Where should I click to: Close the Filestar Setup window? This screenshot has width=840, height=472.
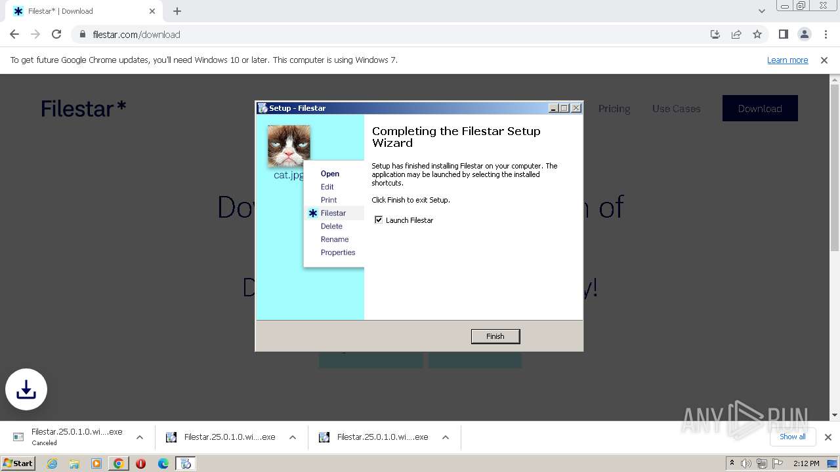point(576,108)
